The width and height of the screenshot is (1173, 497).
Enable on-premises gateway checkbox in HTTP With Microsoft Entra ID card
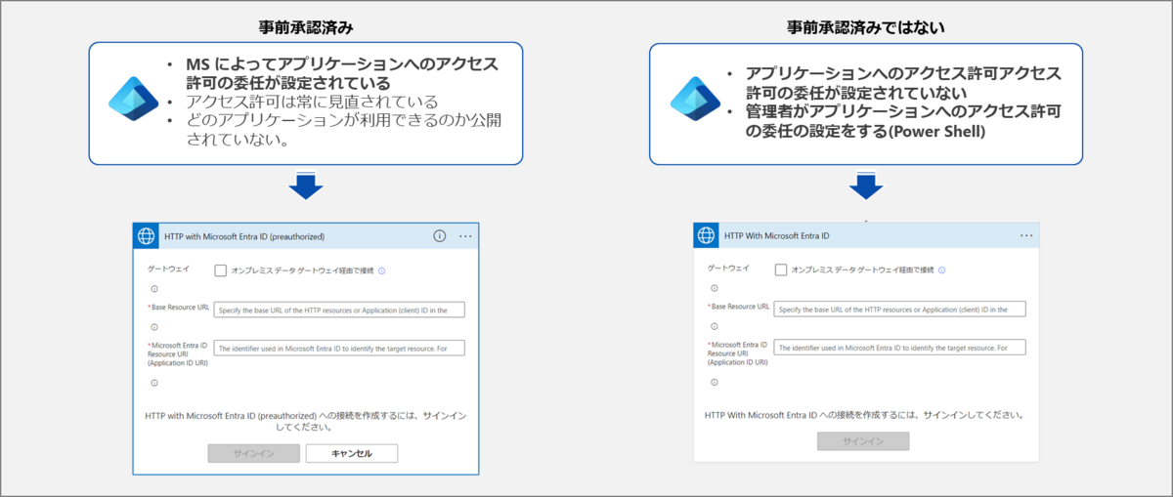781,269
